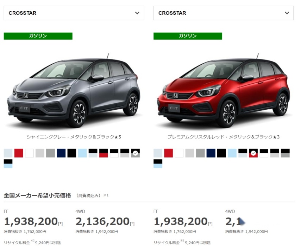This screenshot has height=252, width=300.
Task: Click the red Honda FIT car image
Action: (x=224, y=91)
